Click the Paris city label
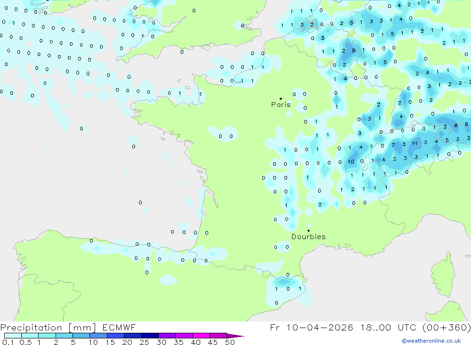 point(281,104)
